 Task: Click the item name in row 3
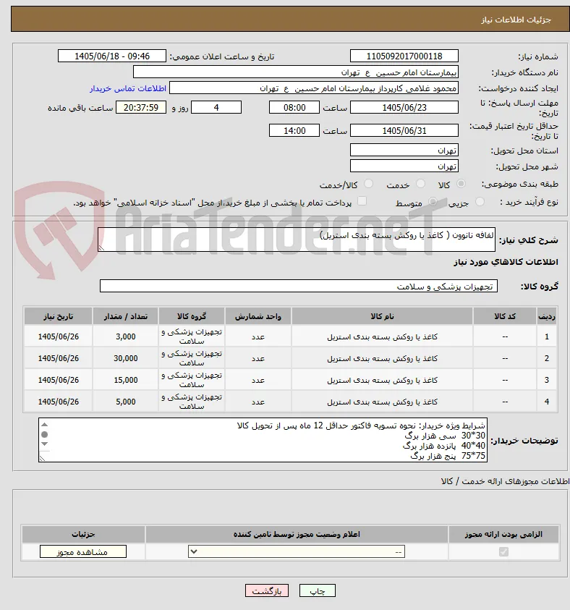pos(382,380)
